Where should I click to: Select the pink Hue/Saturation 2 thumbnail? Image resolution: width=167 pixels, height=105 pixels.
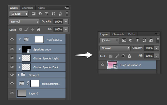click(112, 65)
